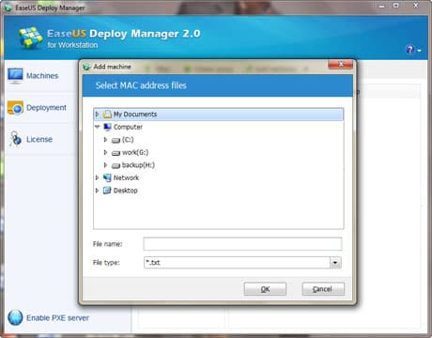Select the backup(H:) label

[138, 165]
